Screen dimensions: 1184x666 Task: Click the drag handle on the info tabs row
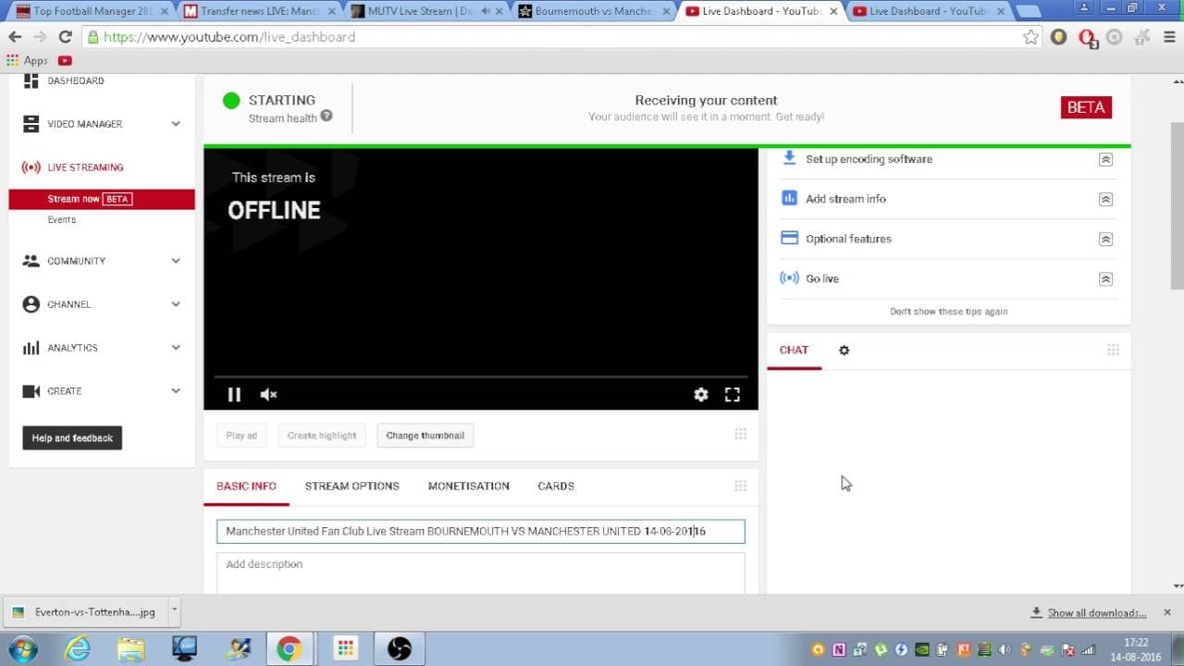[740, 486]
